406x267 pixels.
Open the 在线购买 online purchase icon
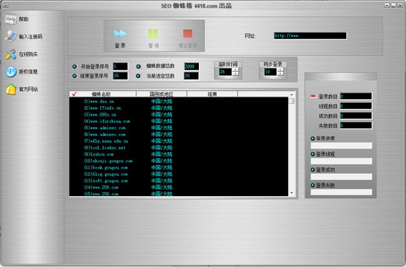(x=11, y=54)
